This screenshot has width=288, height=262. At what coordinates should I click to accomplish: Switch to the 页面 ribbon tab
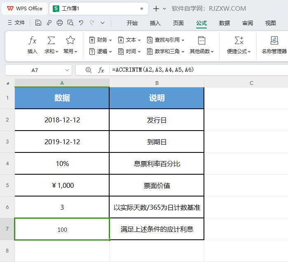pos(178,23)
